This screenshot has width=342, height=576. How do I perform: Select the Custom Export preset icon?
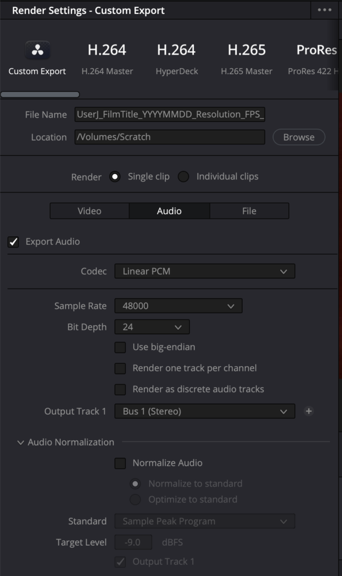[x=37, y=51]
